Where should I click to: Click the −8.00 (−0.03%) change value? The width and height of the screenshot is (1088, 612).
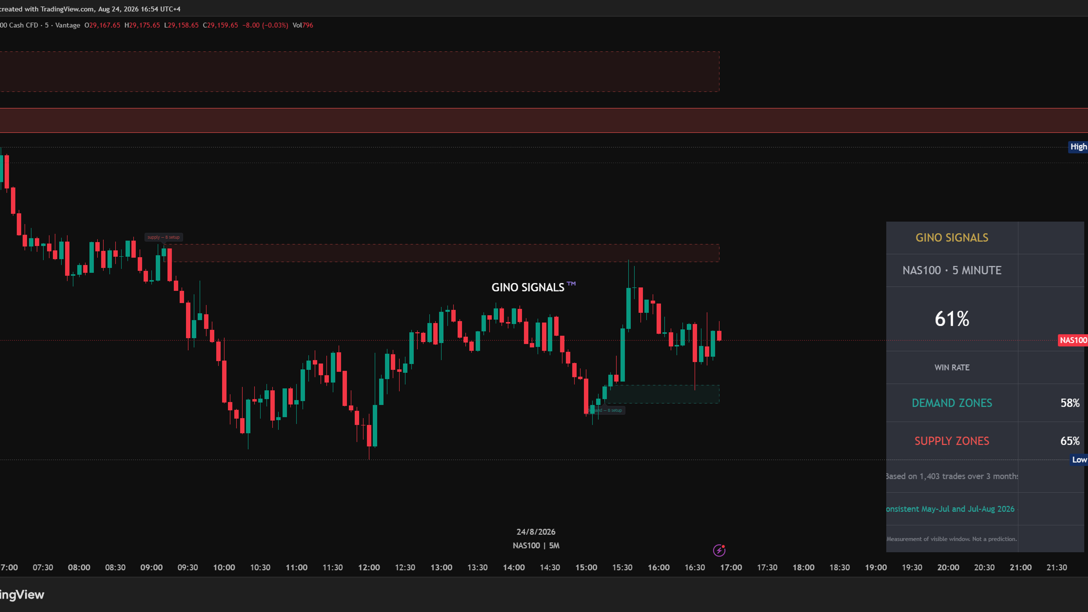point(265,25)
